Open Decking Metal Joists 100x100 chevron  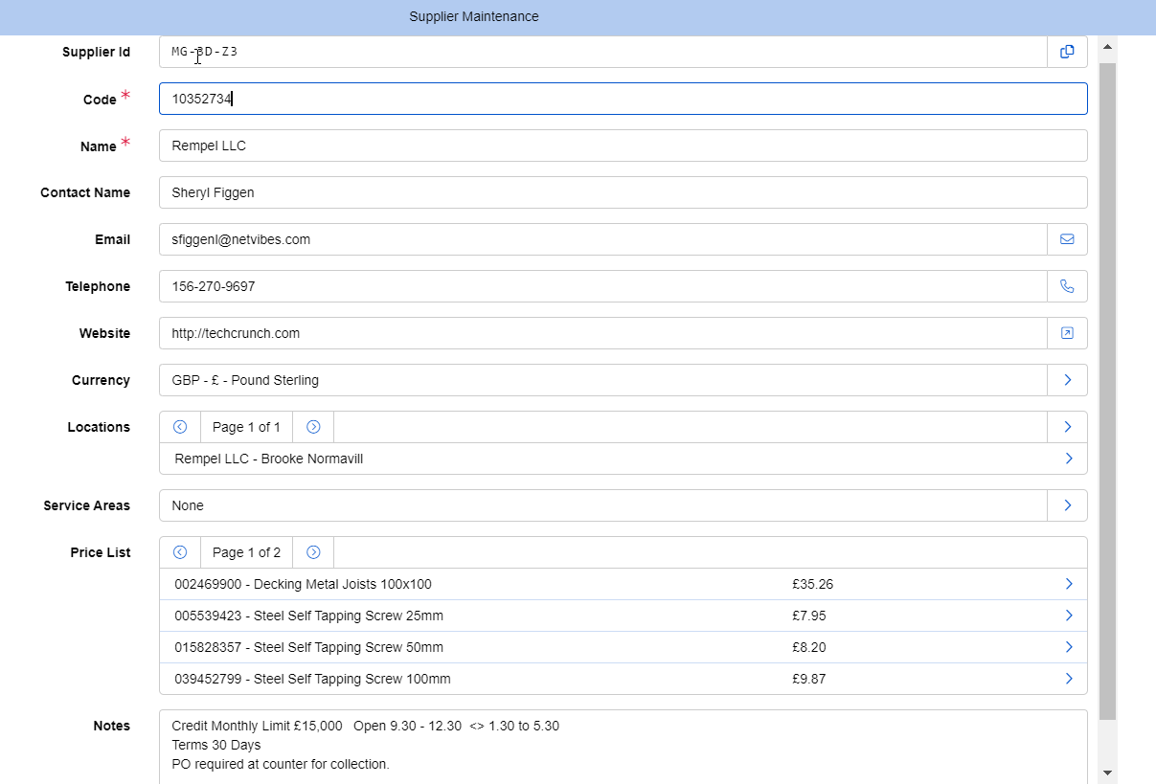1069,584
